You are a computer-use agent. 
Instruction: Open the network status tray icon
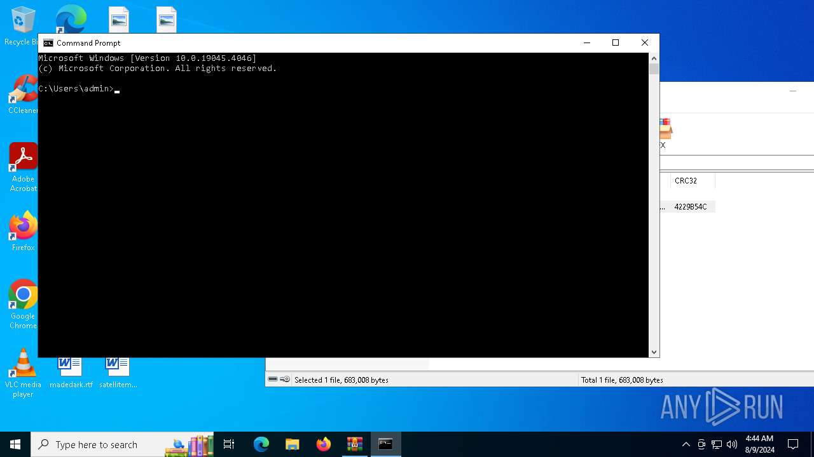[x=717, y=444]
